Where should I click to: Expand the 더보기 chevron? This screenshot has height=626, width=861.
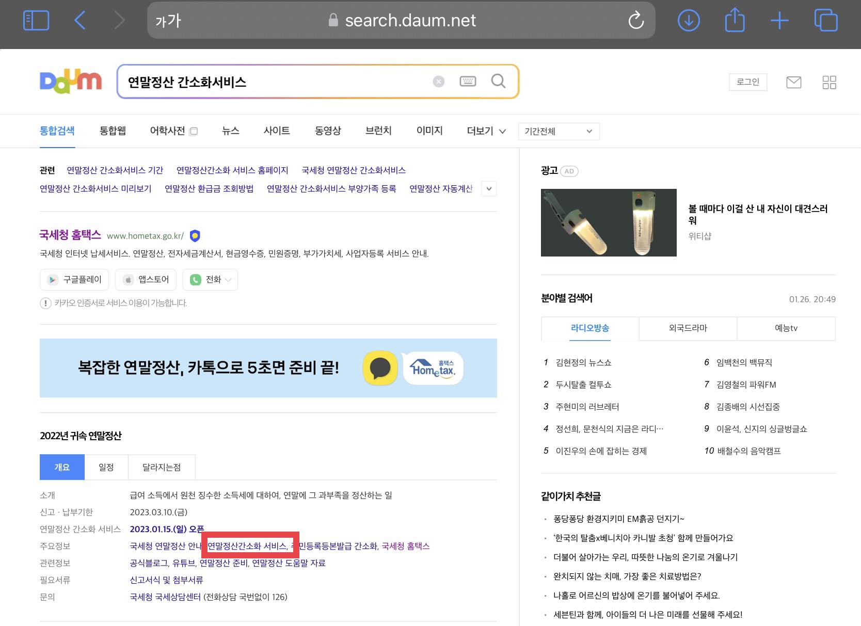[501, 131]
